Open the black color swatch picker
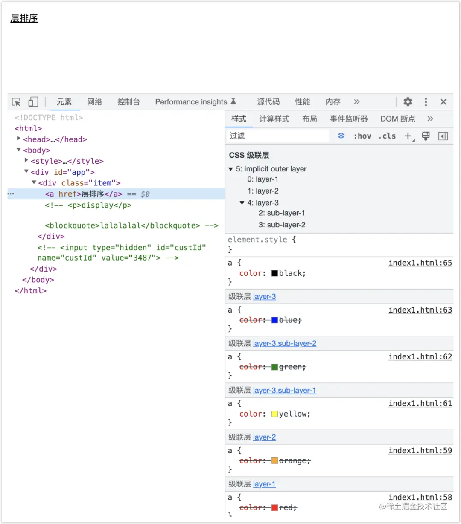461x524 pixels. [x=275, y=273]
